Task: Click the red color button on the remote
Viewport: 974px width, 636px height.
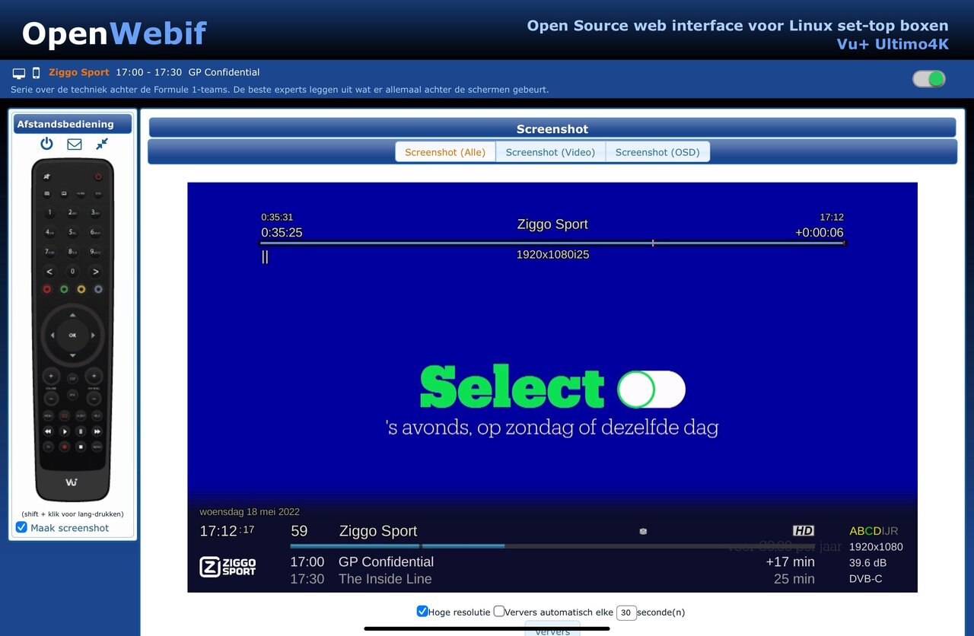Action: [47, 290]
